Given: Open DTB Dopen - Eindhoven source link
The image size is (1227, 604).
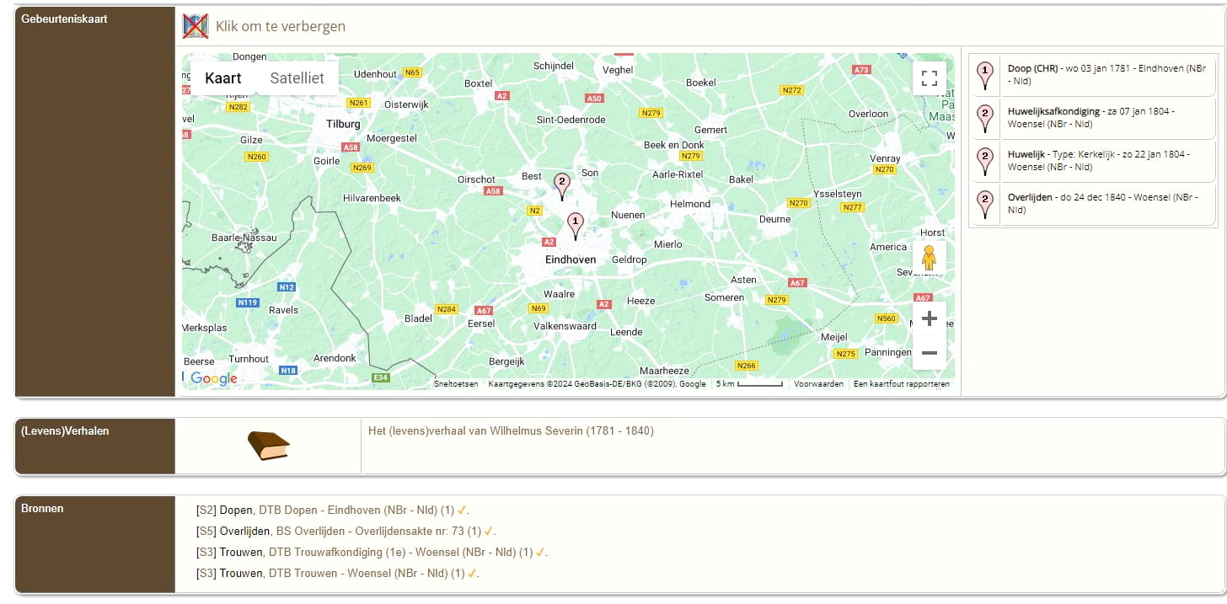Looking at the screenshot, I should coord(356,510).
